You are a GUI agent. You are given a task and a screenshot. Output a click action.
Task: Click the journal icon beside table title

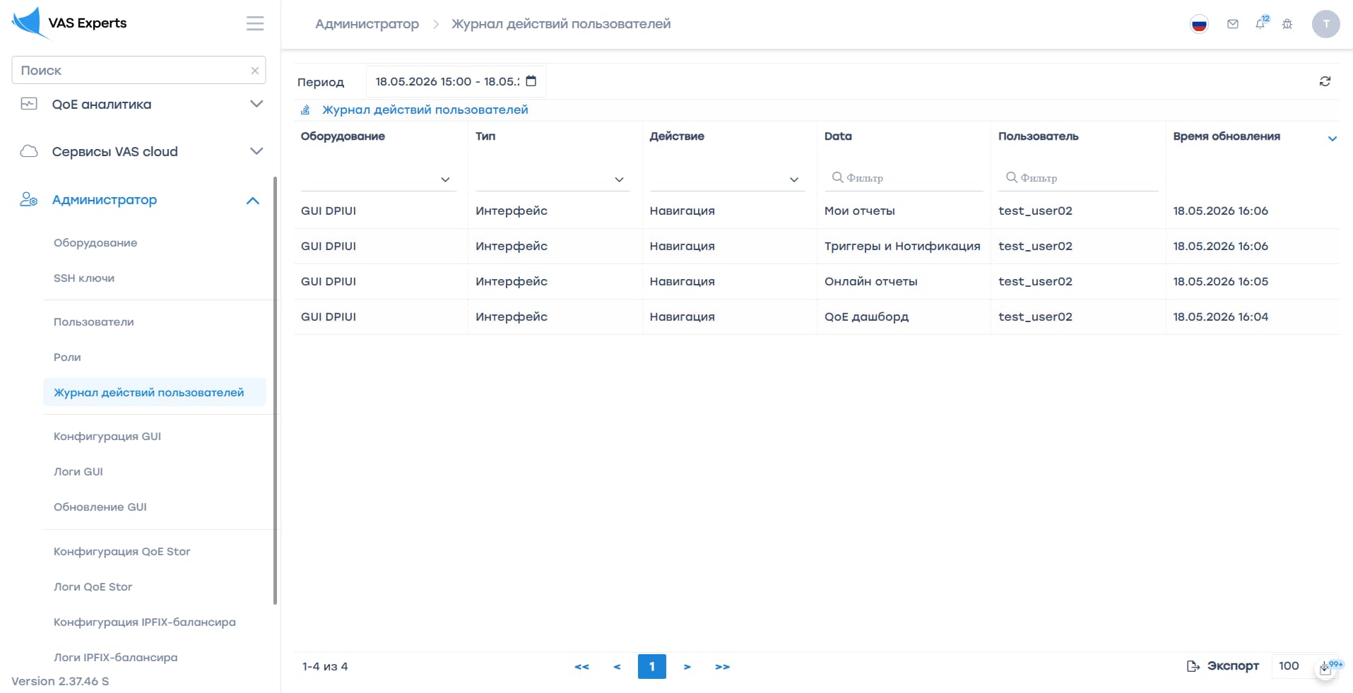(305, 109)
